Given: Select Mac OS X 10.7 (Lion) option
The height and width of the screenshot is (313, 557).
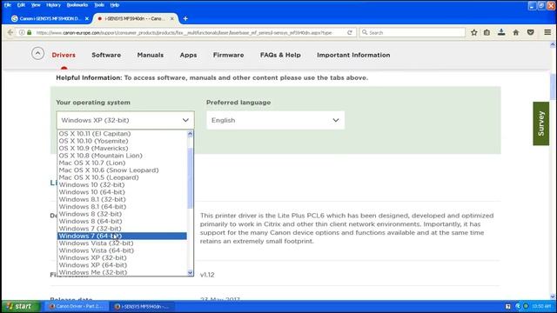Looking at the screenshot, I should (122, 163).
